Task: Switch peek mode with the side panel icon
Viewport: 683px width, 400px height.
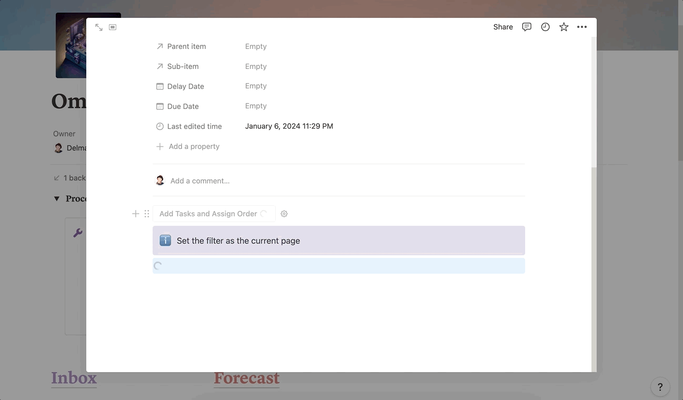Action: pyautogui.click(x=113, y=27)
